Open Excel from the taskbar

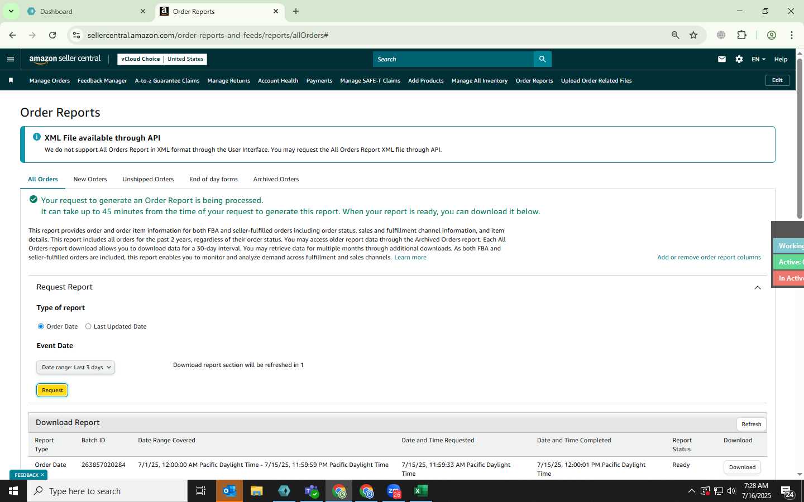(421, 491)
